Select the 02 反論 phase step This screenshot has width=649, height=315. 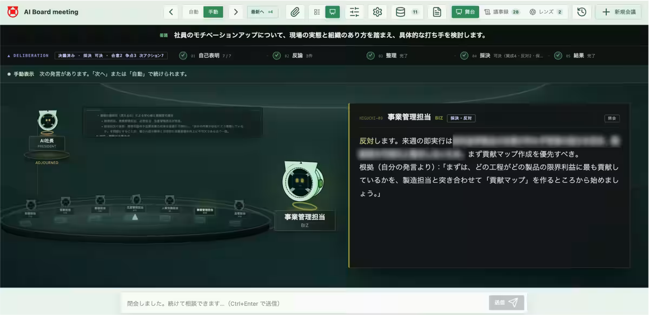293,56
